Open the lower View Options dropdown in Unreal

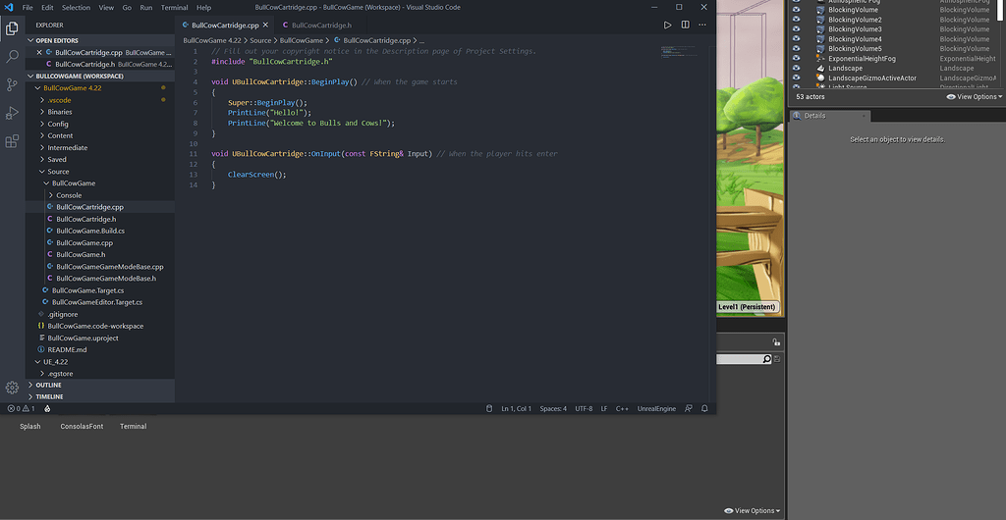pyautogui.click(x=753, y=510)
